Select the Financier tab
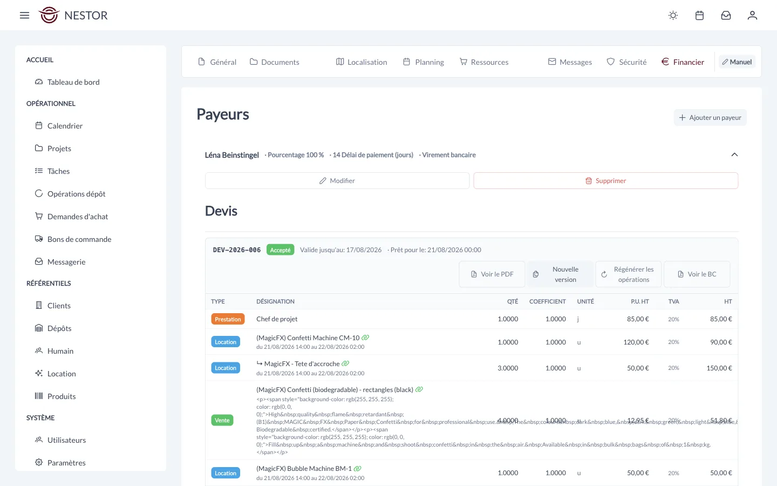Screen dimensions: 777x486 (x=683, y=62)
